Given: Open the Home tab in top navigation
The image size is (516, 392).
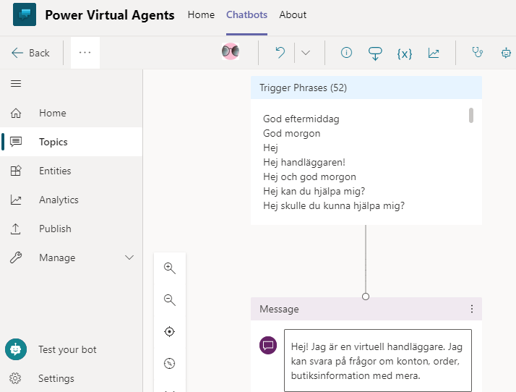Looking at the screenshot, I should (201, 14).
